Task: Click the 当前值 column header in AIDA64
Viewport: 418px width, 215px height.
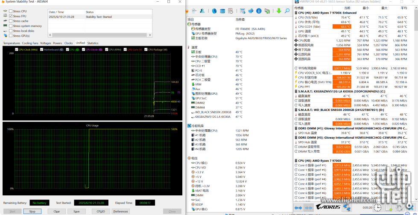Action: pyautogui.click(x=240, y=20)
